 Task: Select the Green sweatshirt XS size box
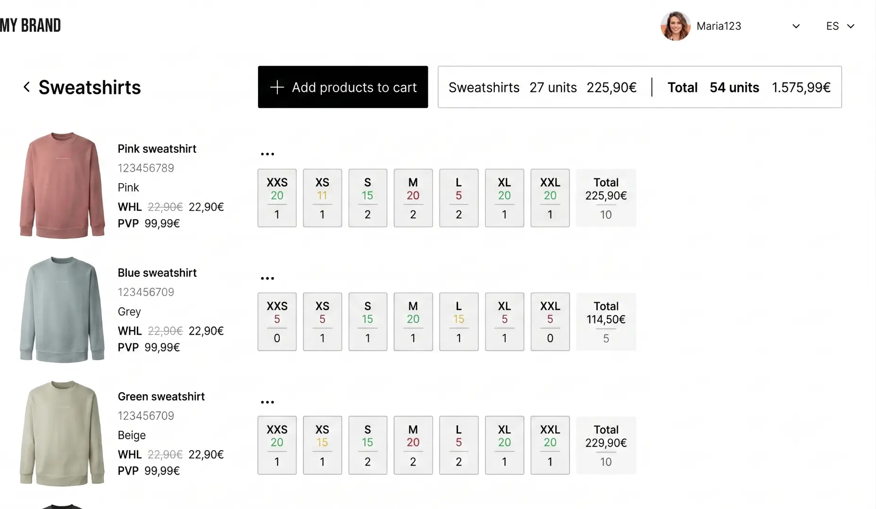(x=322, y=445)
